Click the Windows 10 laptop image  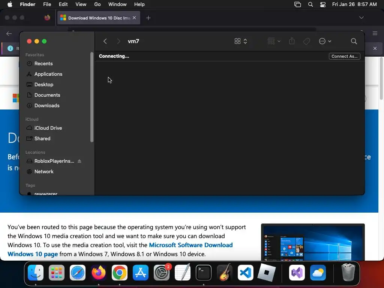pyautogui.click(x=313, y=242)
